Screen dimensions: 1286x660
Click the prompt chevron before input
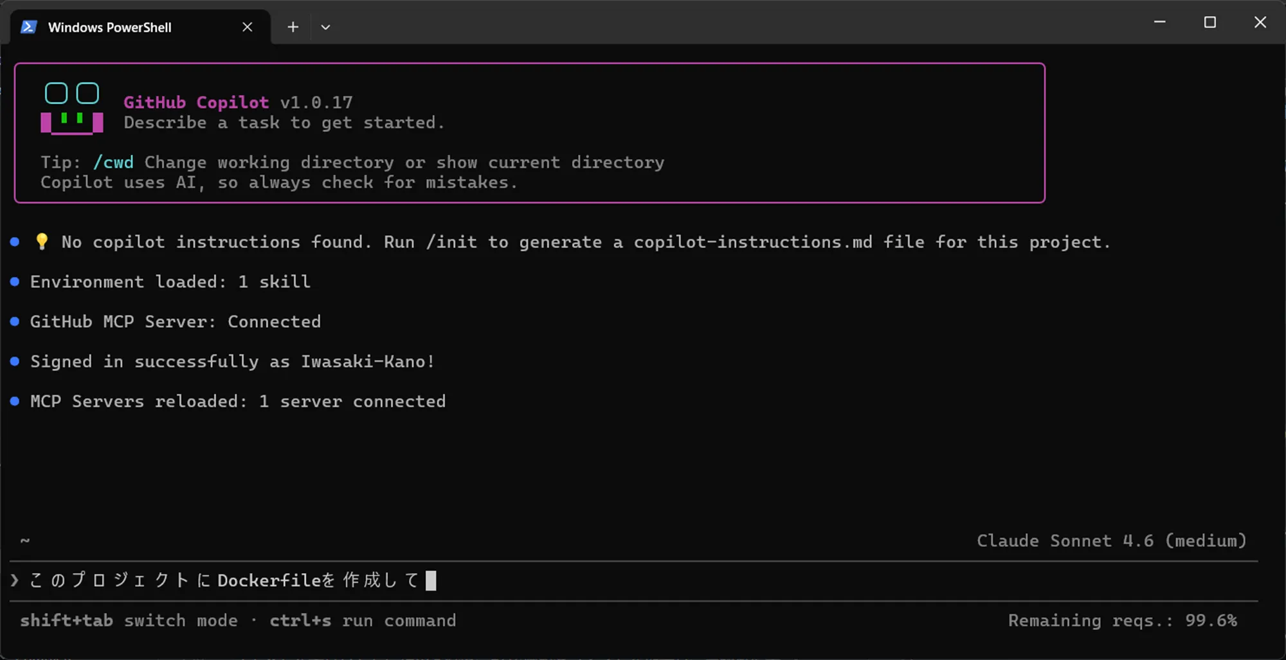(15, 580)
